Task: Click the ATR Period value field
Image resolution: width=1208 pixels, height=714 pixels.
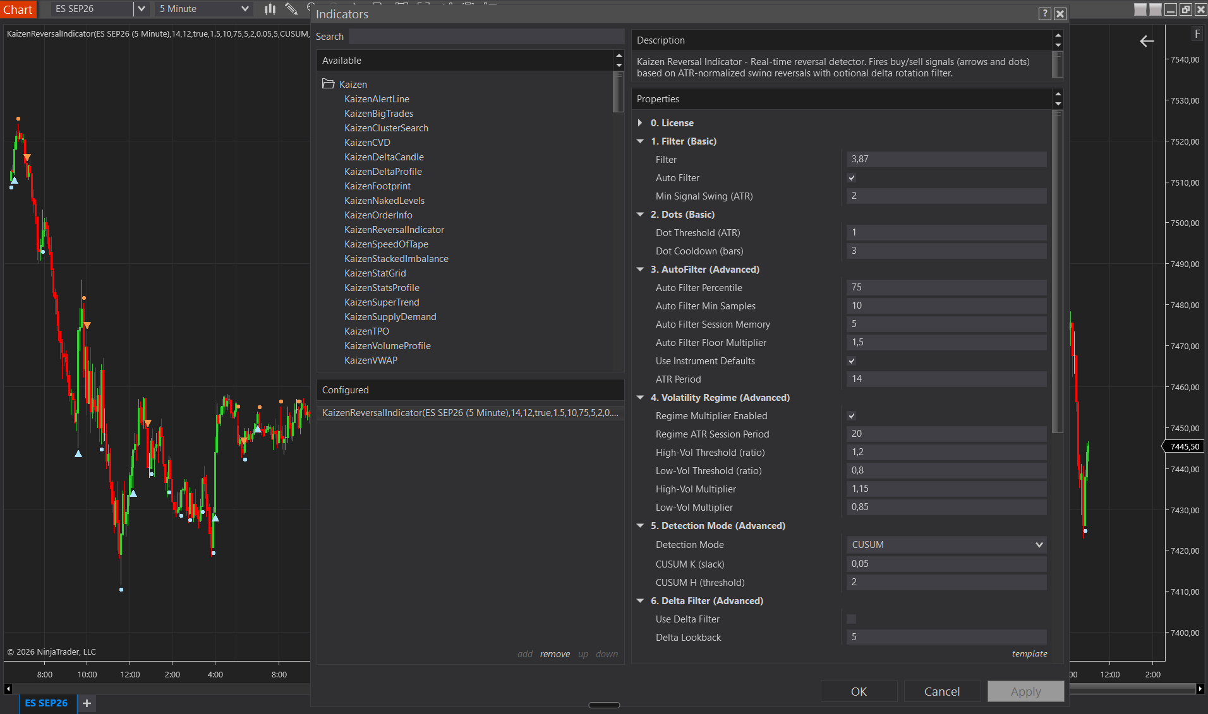Action: 946,379
